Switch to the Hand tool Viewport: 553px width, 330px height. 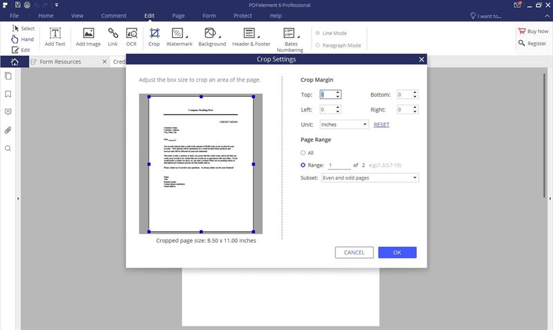tap(23, 39)
